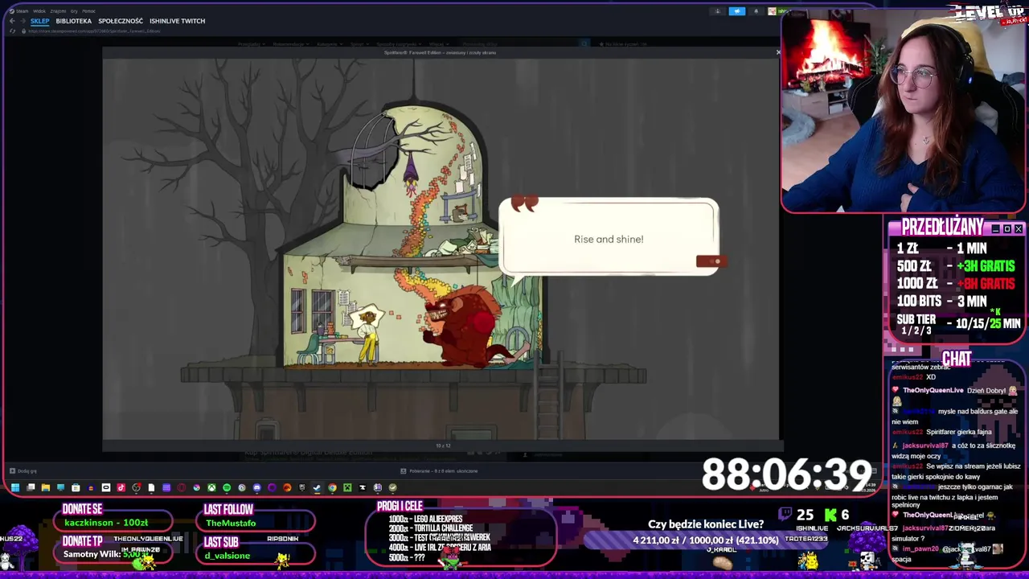Close the screenshot viewer overlay
Screen dimensions: 1029x579
tap(777, 52)
